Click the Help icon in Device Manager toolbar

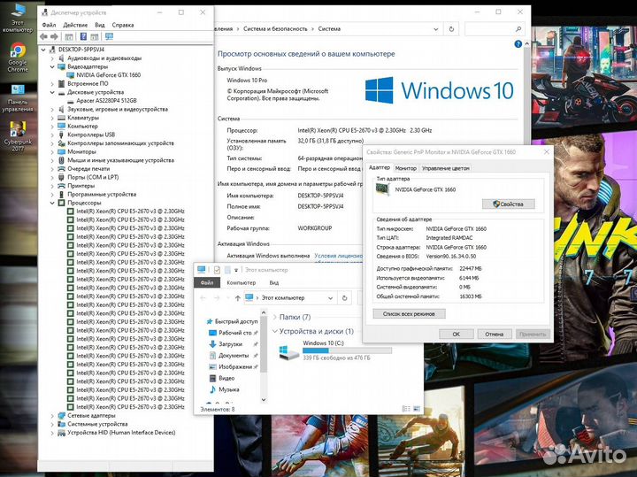tap(83, 36)
